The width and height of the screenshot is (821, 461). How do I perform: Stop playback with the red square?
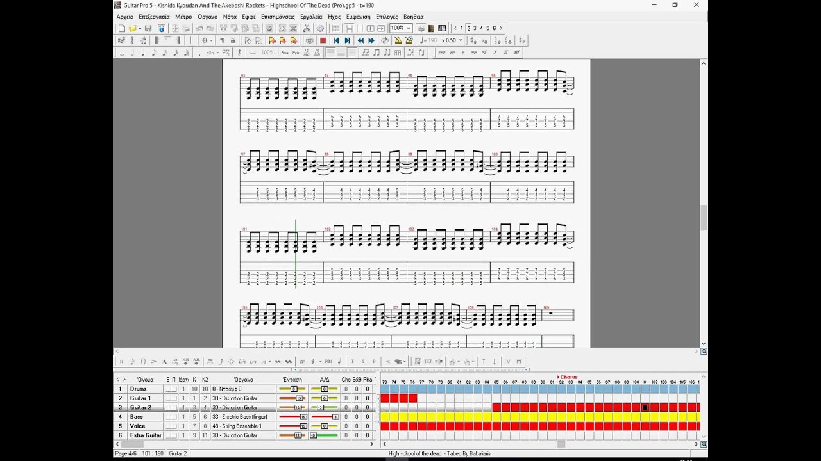[x=323, y=40]
